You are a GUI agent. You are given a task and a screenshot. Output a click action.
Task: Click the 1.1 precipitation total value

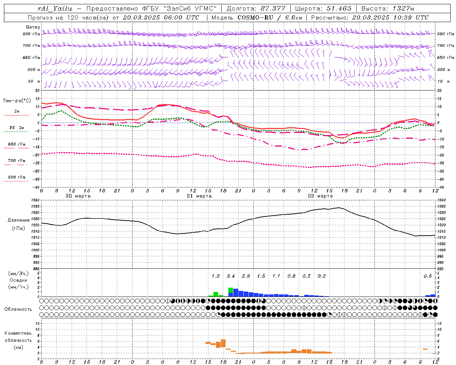276,276
